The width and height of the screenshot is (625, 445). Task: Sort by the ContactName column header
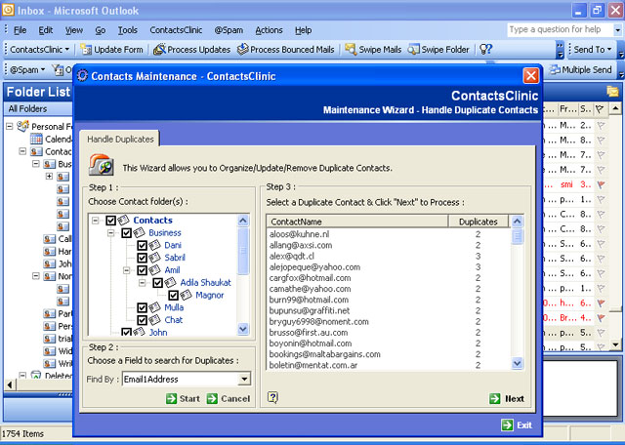357,222
